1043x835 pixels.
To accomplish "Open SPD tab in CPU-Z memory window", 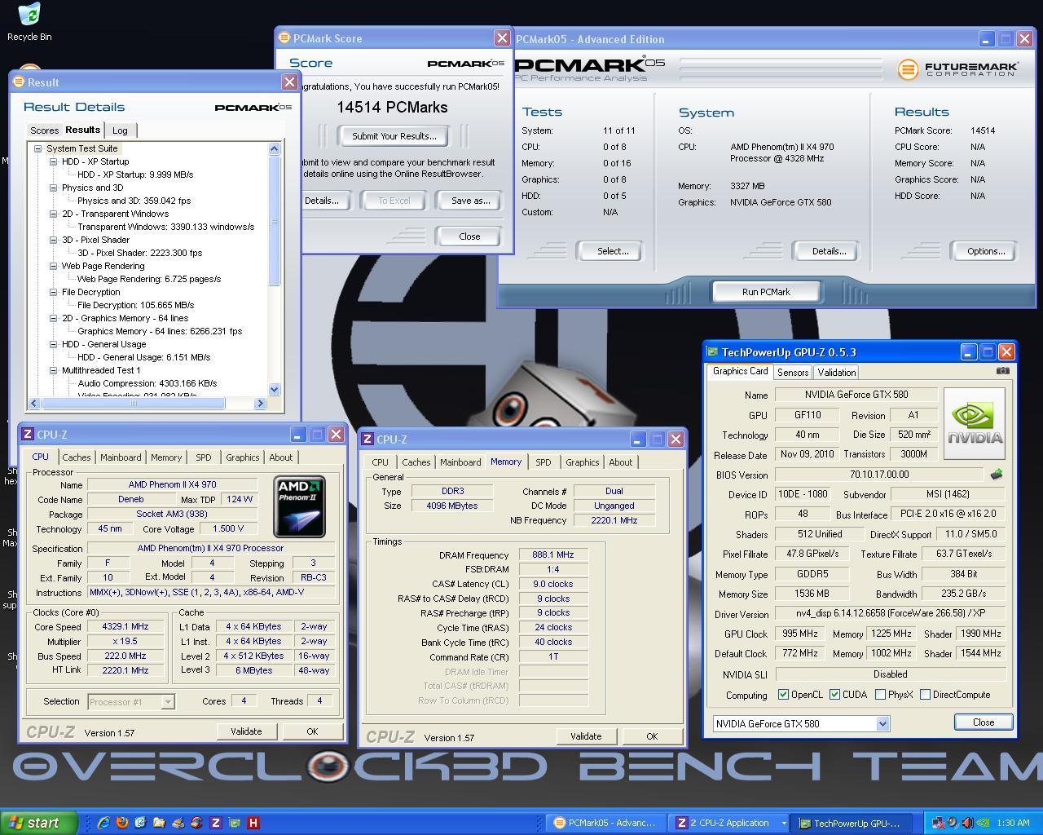I will [543, 462].
